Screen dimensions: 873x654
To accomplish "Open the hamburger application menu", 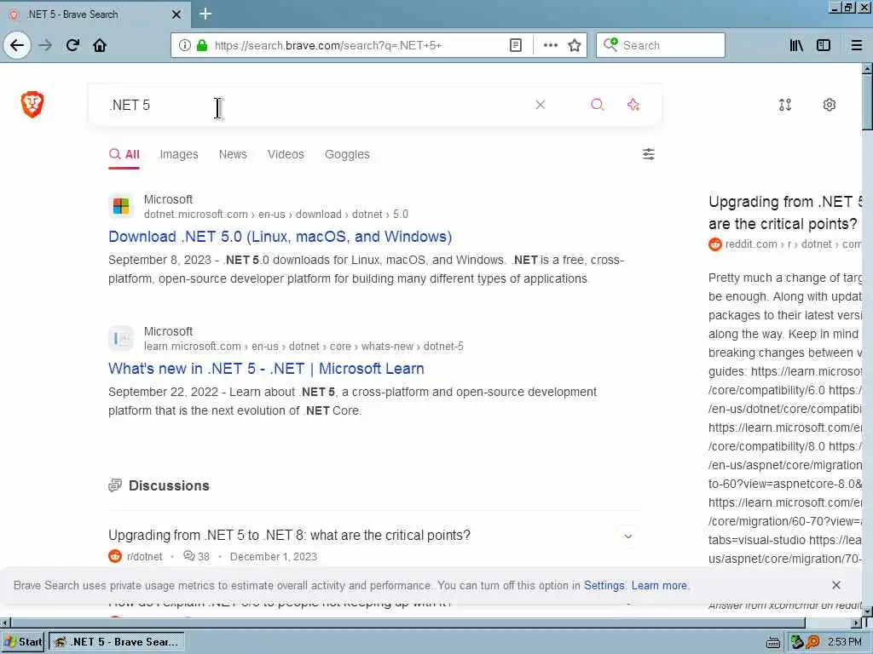I will [856, 45].
